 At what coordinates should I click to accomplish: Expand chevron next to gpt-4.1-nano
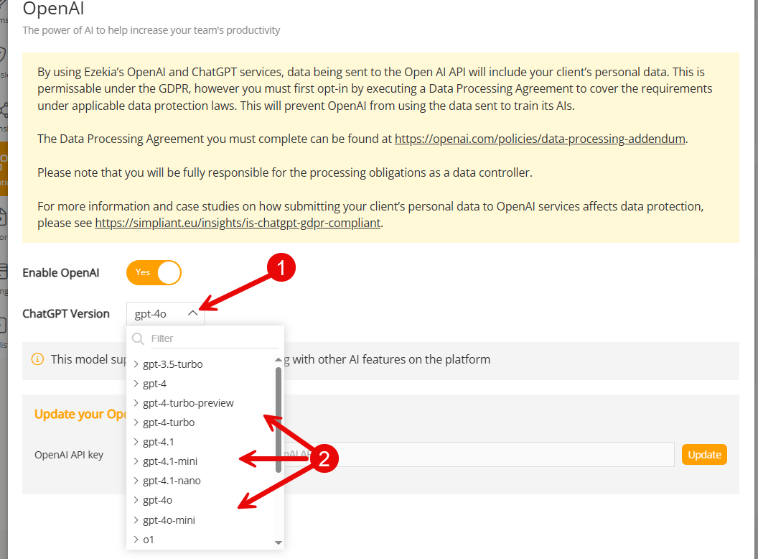coord(136,481)
